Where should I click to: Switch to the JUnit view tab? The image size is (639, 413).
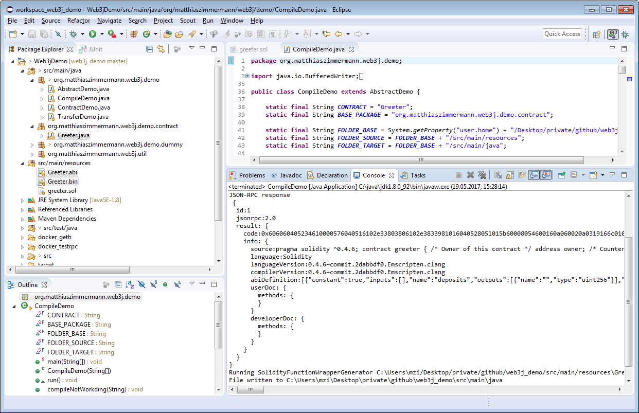[91, 49]
